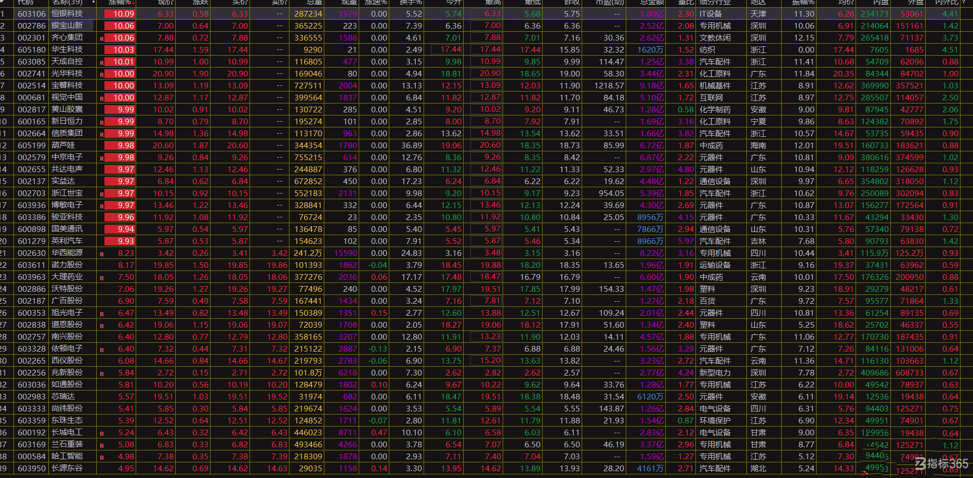Screen dimensions: 973x478
Task: Select stock code 002664 信质集团
Action: click(x=32, y=133)
